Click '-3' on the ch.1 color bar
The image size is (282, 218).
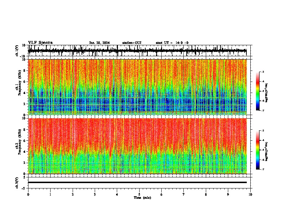click(262, 72)
